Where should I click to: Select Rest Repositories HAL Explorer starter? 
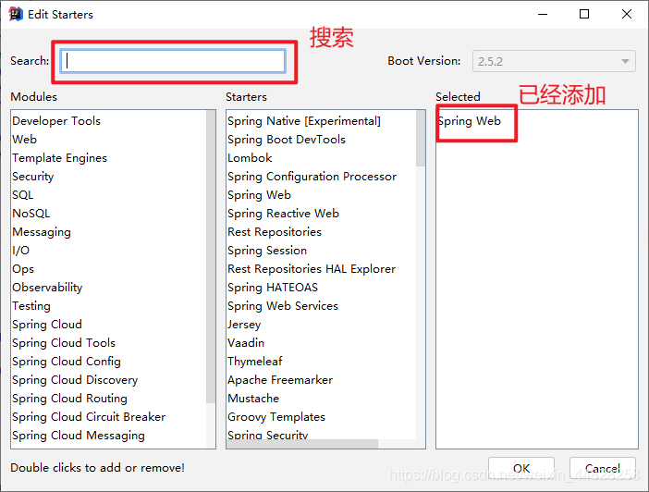[x=312, y=269]
